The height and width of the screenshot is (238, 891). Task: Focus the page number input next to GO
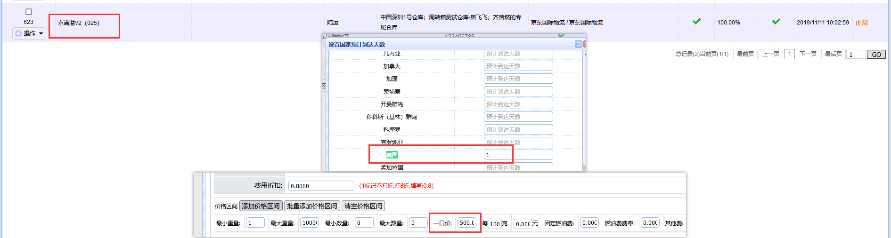click(x=856, y=55)
